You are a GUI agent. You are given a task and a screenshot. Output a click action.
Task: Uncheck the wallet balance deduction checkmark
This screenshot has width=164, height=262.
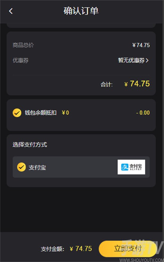(17, 113)
